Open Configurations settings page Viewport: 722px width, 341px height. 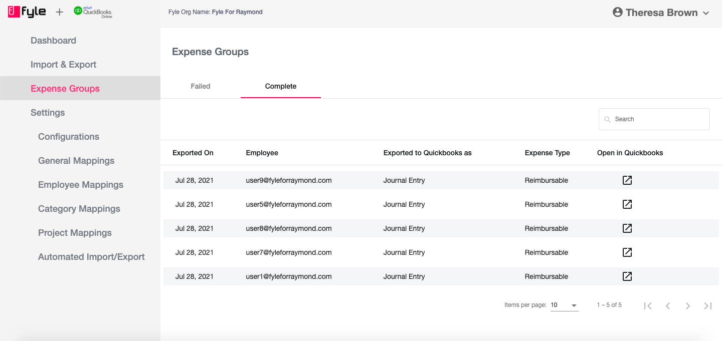point(69,137)
